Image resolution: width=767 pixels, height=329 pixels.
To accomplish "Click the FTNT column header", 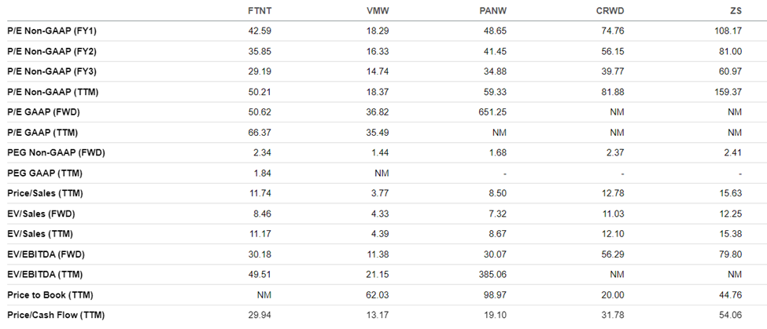I will point(260,11).
